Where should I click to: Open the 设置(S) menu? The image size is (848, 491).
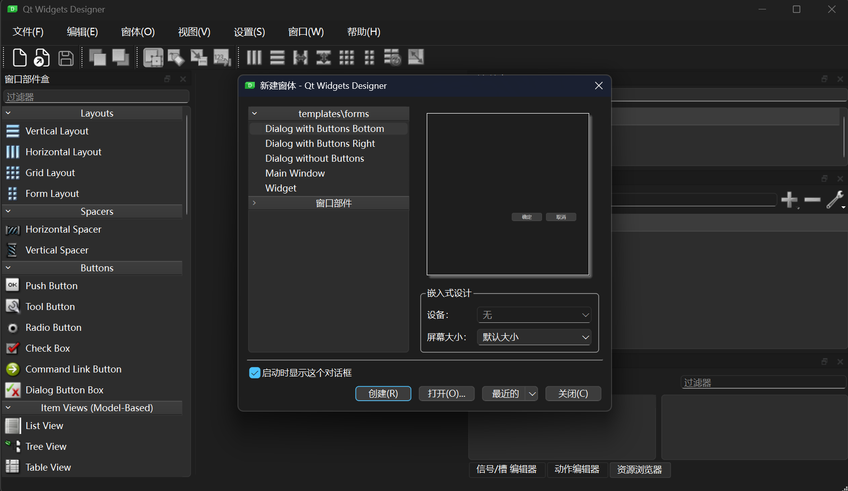(x=249, y=32)
